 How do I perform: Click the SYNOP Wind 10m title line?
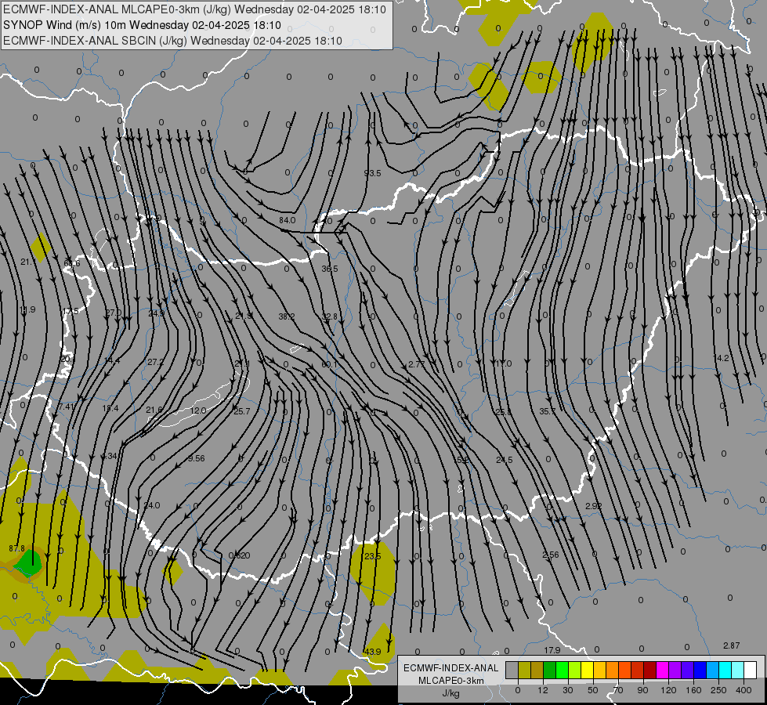tap(142, 25)
